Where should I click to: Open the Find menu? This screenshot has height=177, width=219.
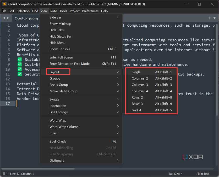pyautogui.click(x=35, y=11)
